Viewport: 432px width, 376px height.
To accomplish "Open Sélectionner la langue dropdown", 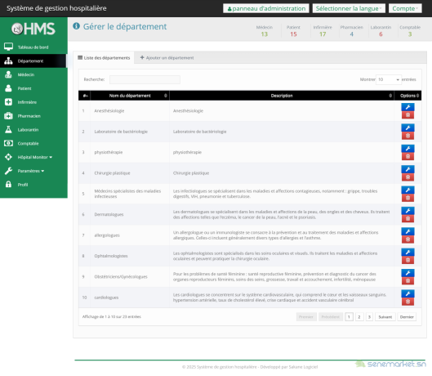I will (x=349, y=8).
